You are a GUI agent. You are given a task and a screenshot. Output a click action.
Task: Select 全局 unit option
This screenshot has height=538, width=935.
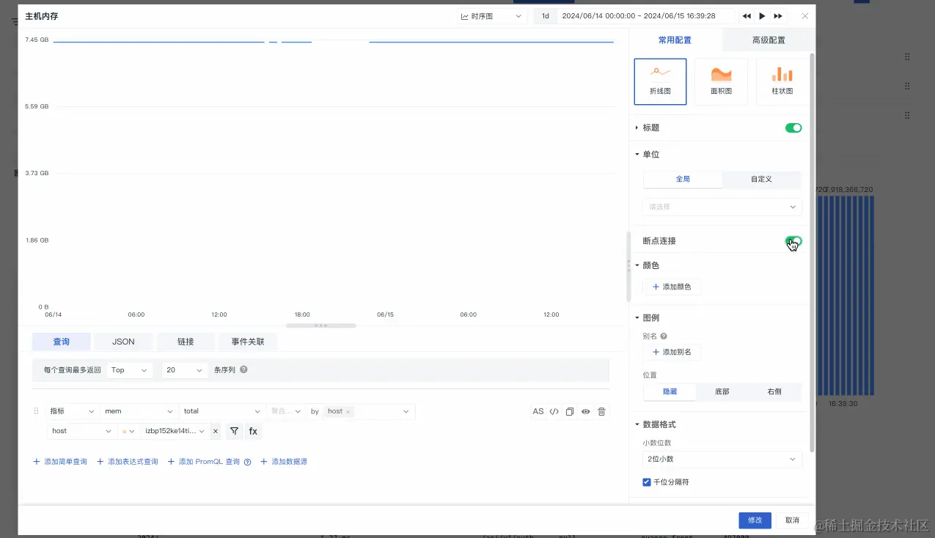tap(683, 179)
